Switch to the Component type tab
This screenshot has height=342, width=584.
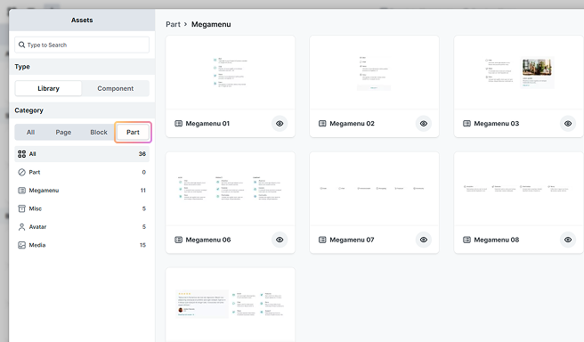[116, 88]
